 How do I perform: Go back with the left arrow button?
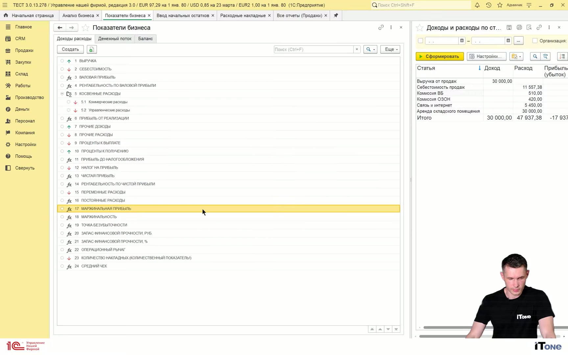pos(60,28)
